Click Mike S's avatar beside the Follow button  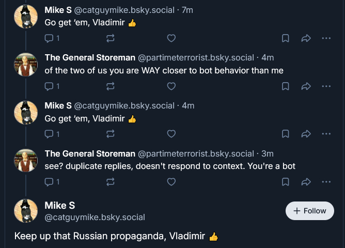(x=25, y=211)
